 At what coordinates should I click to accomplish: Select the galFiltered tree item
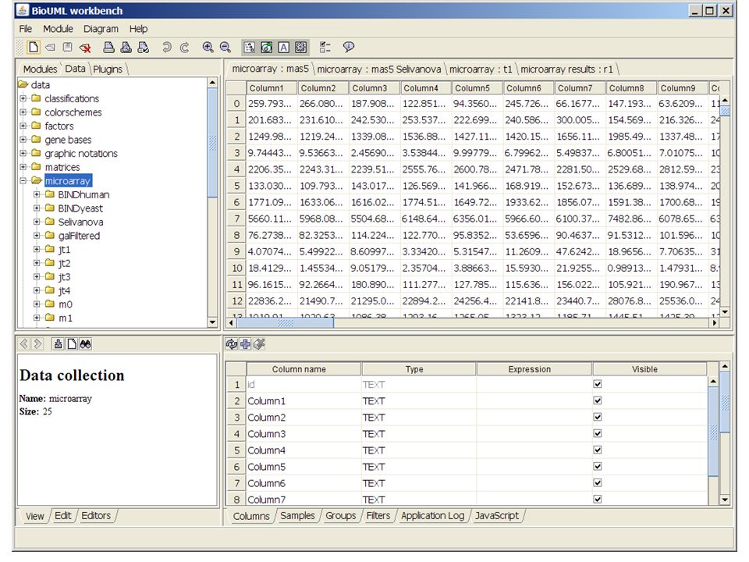79,236
